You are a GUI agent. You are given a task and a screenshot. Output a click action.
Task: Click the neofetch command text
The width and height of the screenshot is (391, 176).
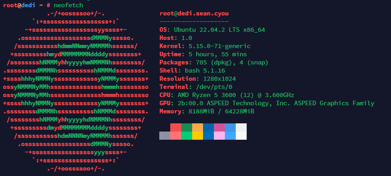tap(68, 5)
